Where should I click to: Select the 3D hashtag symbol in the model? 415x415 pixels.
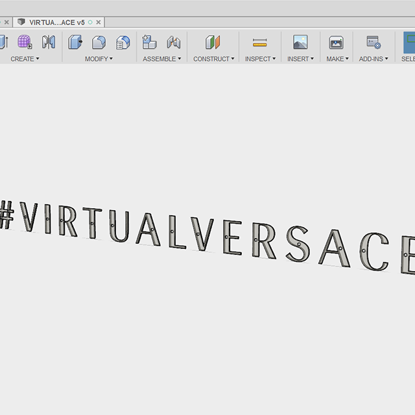(x=6, y=215)
